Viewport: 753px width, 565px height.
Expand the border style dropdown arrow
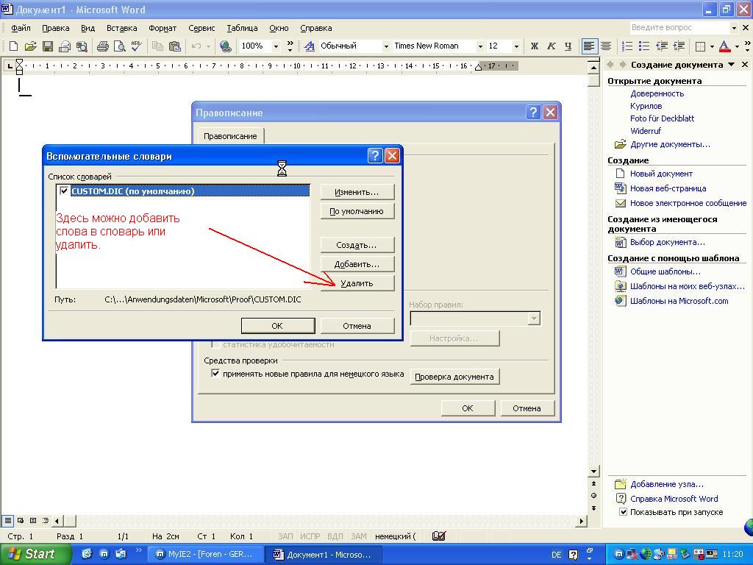tap(712, 46)
